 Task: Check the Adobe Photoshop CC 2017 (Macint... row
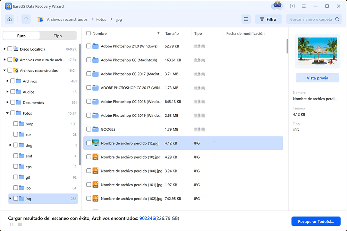89,74
